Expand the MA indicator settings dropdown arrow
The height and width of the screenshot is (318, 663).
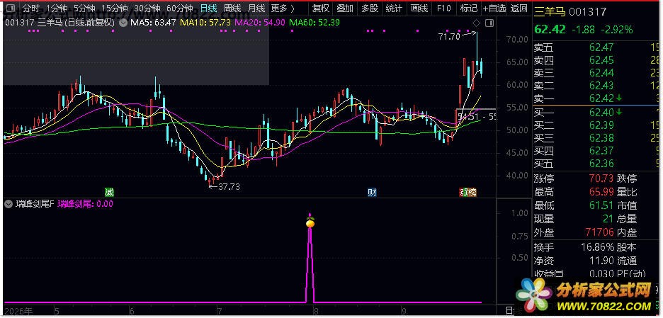tap(123, 23)
